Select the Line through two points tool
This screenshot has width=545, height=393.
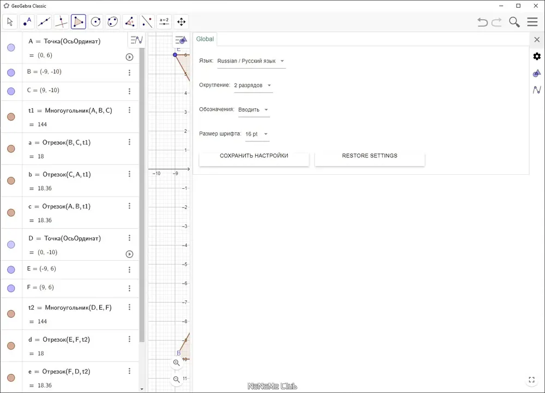[x=44, y=22]
